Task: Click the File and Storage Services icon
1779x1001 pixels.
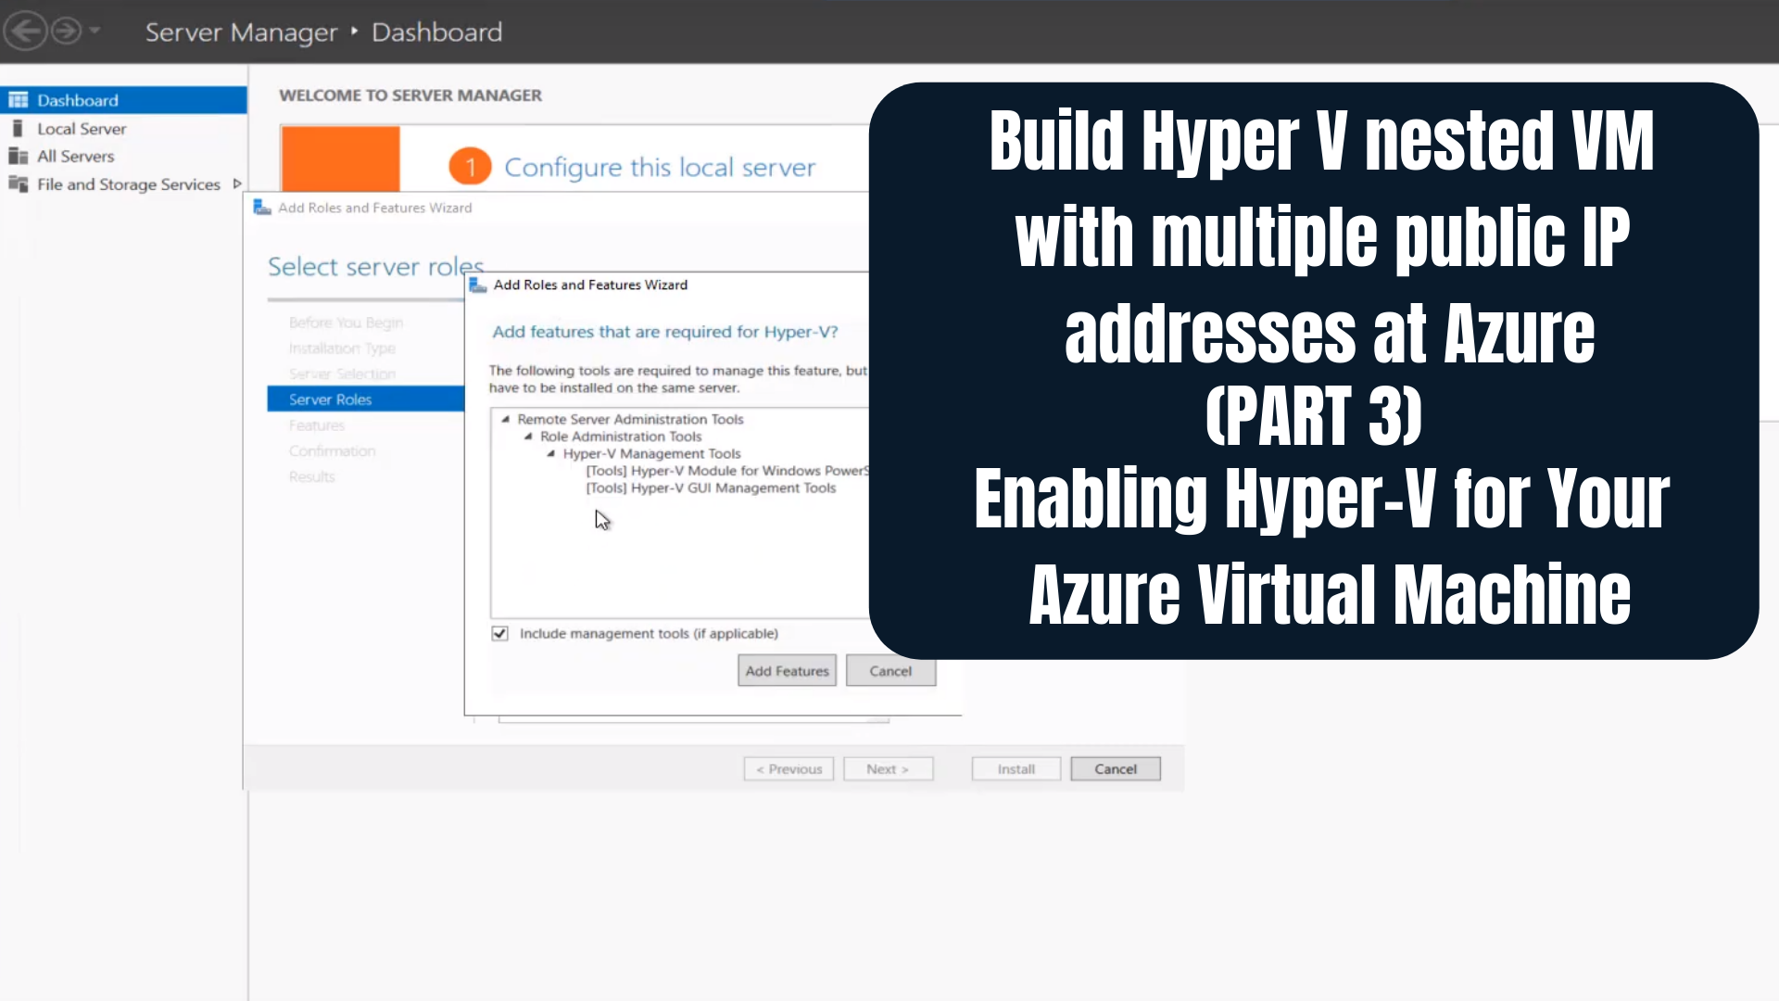Action: tap(17, 184)
